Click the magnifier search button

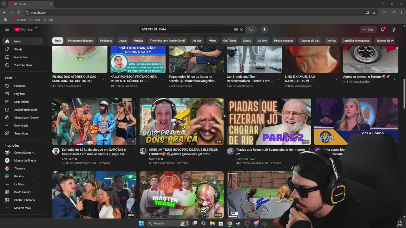point(251,29)
